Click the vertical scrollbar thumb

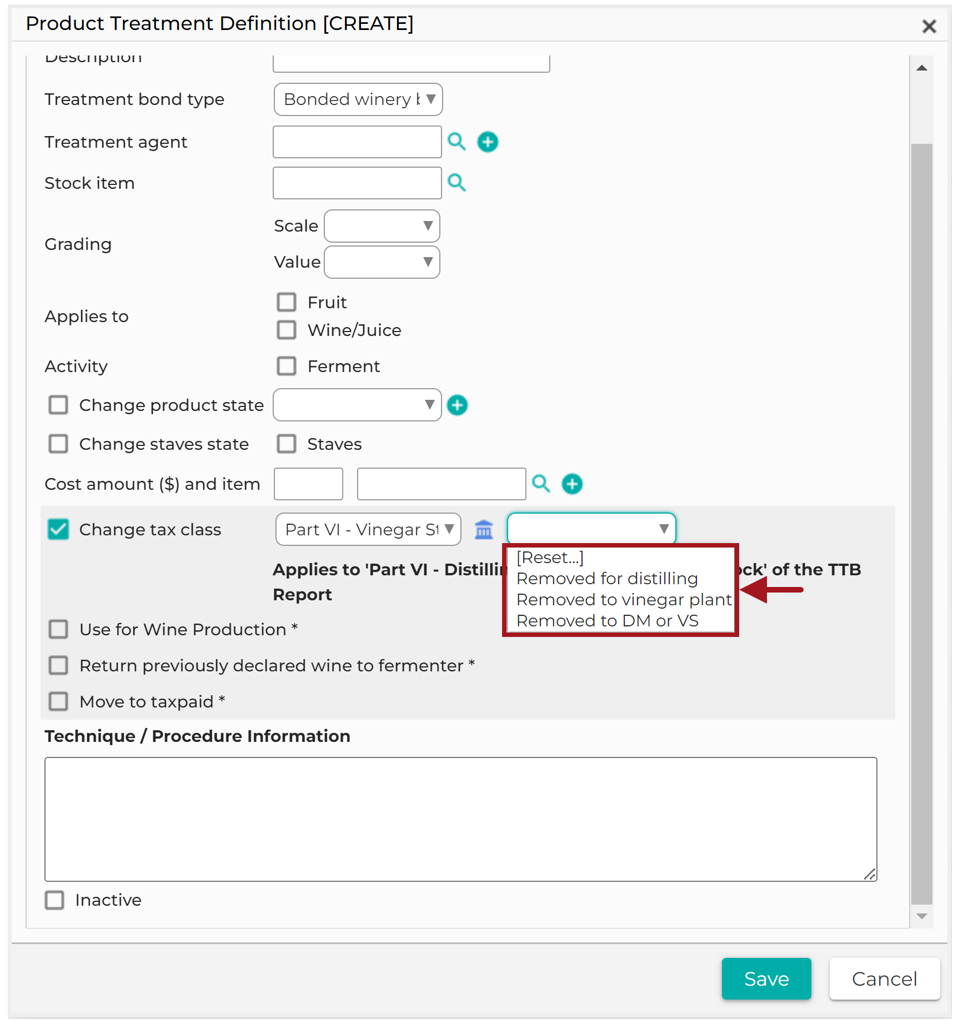tap(922, 524)
